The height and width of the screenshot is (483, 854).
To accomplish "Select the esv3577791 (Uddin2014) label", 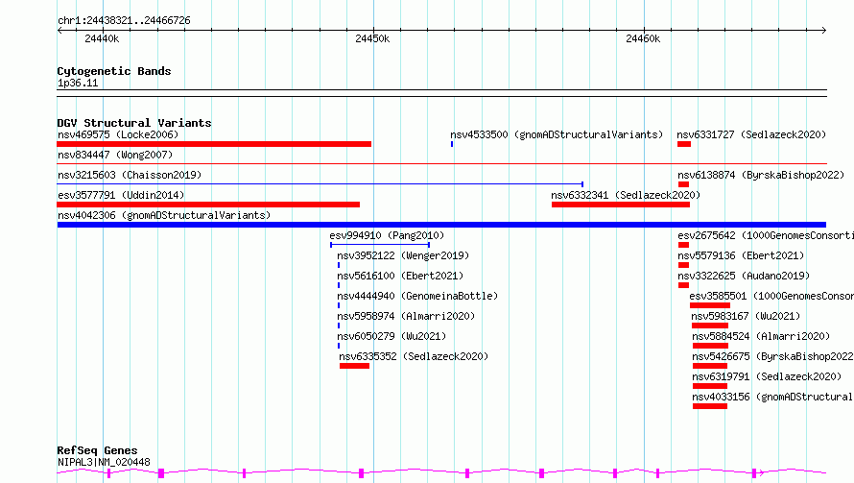I will click(121, 195).
